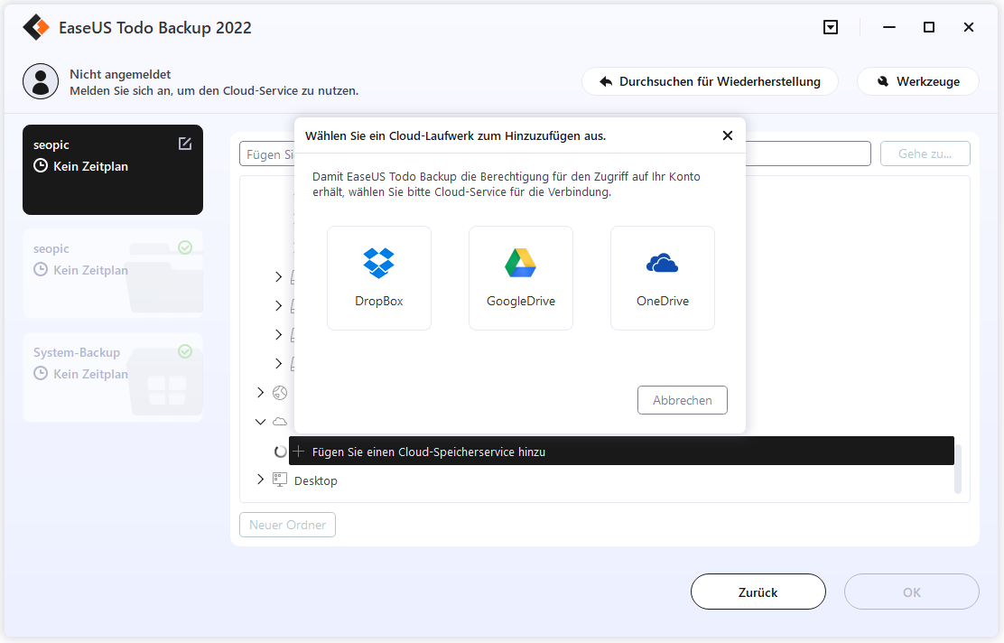The width and height of the screenshot is (1004, 643).
Task: Click the path input field
Action: pos(555,154)
